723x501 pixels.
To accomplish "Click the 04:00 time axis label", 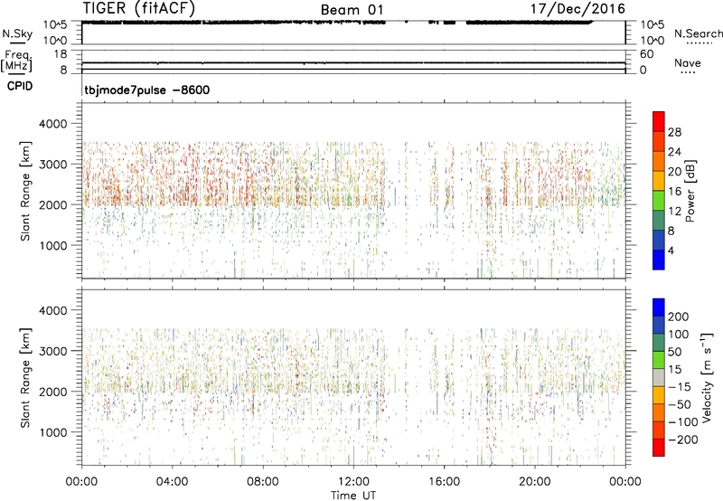I will 173,482.
